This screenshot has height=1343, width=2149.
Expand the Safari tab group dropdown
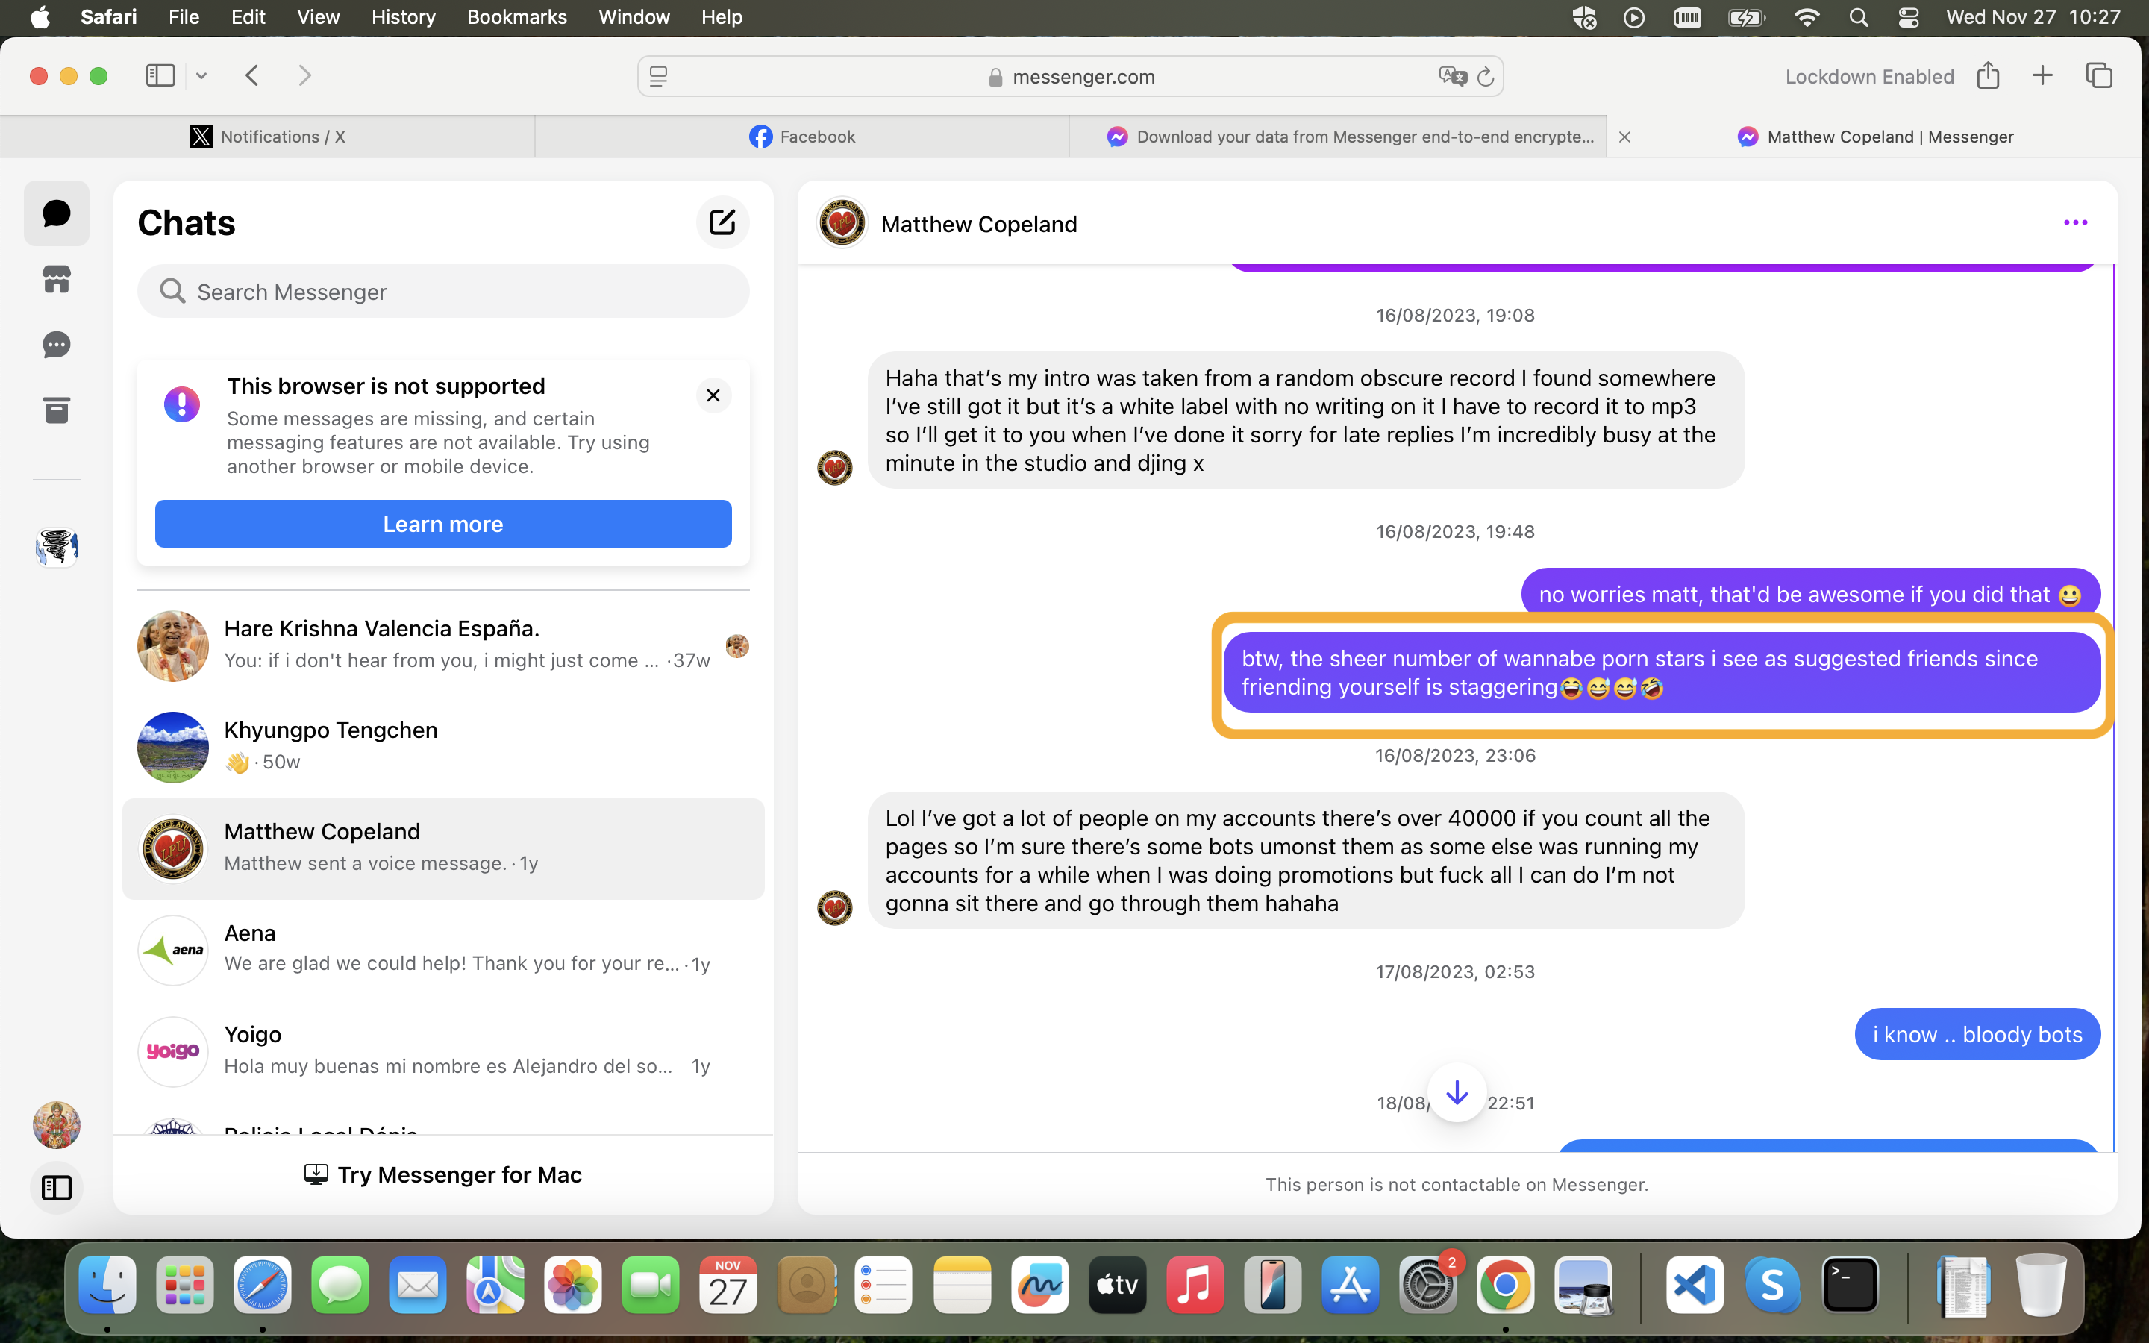[201, 76]
